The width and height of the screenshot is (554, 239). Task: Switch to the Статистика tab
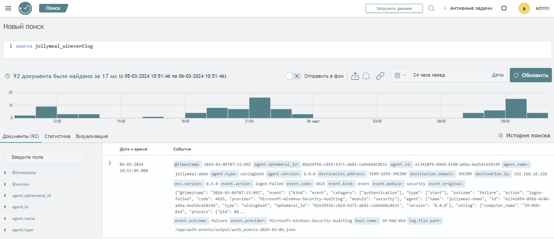point(57,136)
